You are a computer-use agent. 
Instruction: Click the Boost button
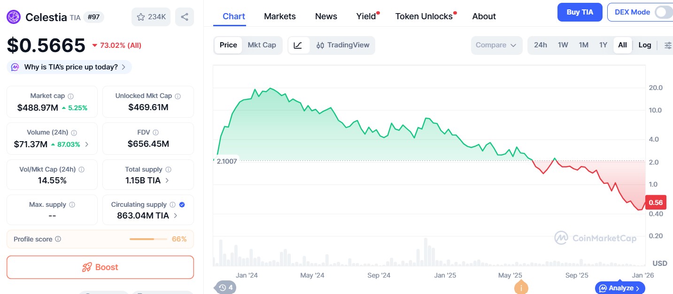click(x=100, y=267)
